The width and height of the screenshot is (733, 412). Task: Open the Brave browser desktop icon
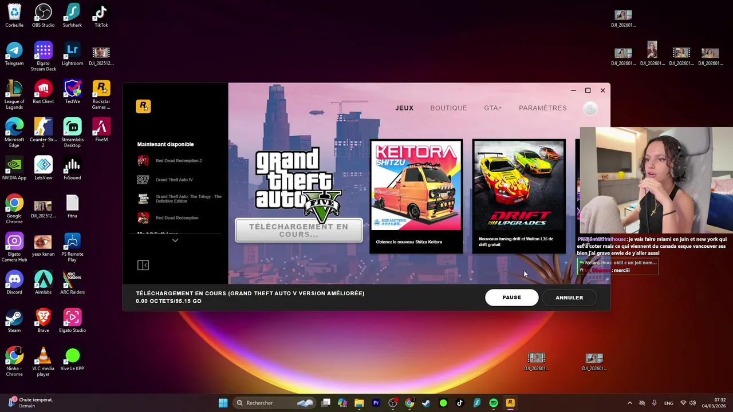[x=44, y=321]
